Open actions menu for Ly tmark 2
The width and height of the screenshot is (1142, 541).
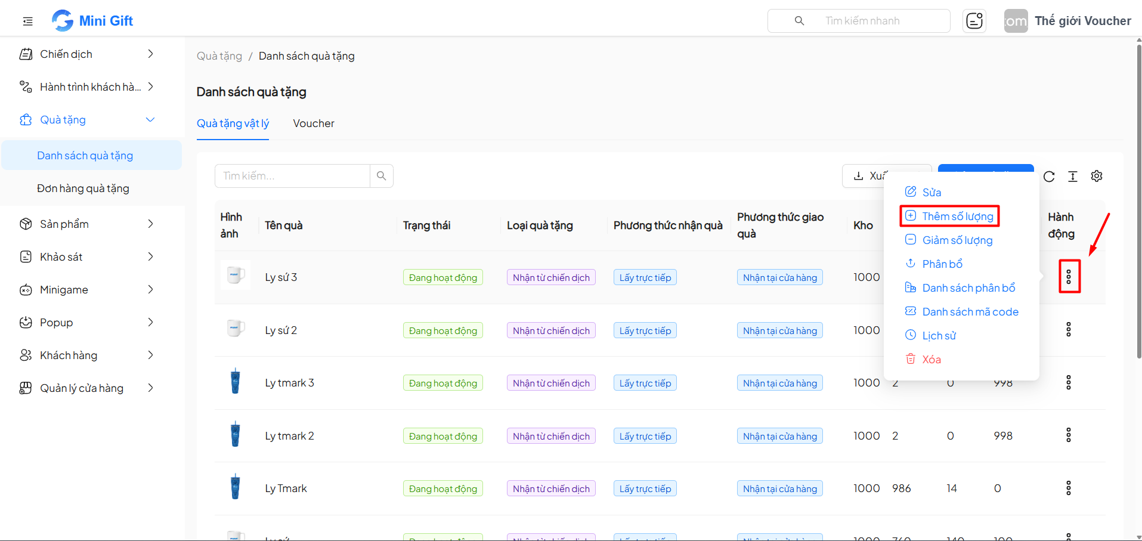[1069, 435]
